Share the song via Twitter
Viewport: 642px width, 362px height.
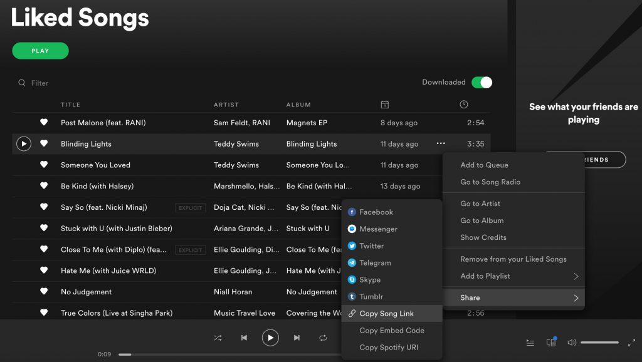point(392,246)
